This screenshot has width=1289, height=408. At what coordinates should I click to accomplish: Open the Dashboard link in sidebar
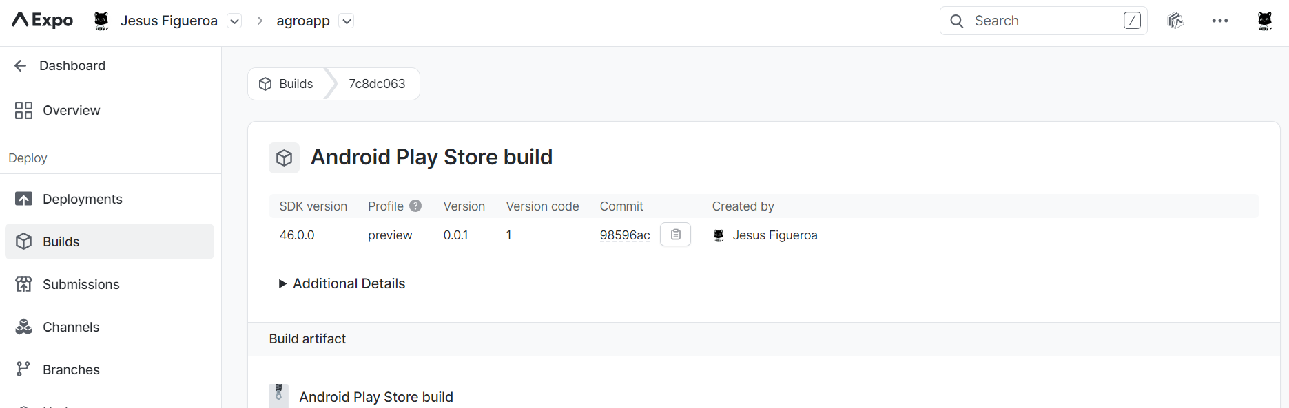click(72, 65)
